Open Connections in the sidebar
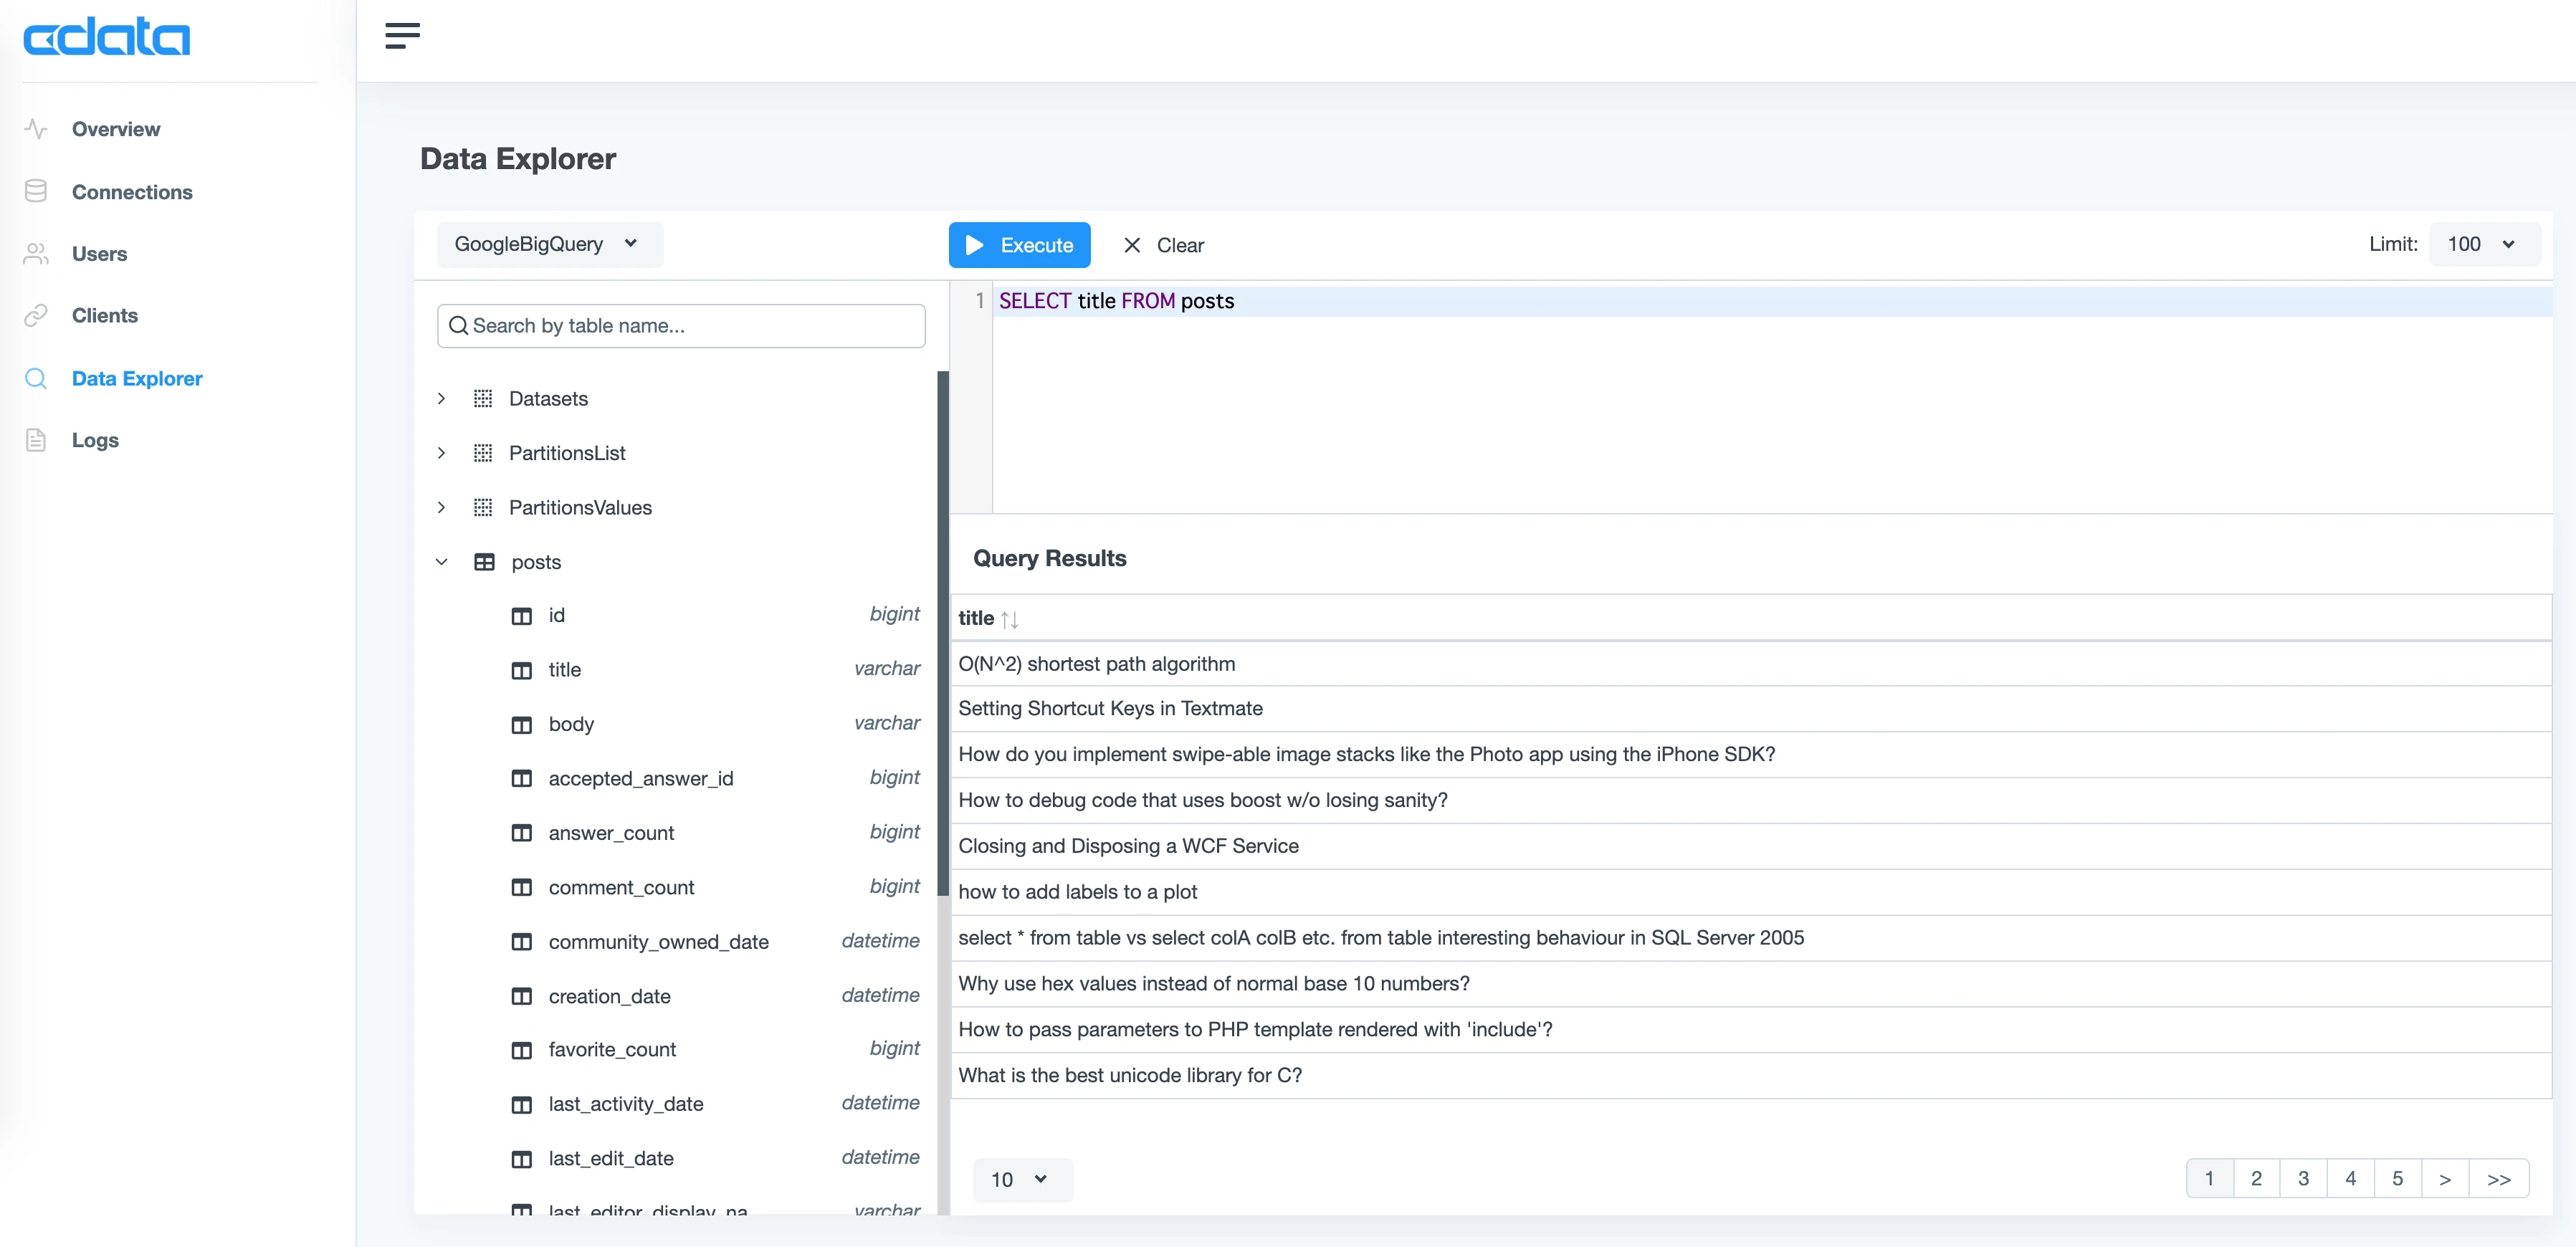Screen dimensions: 2576x1247 [132, 192]
